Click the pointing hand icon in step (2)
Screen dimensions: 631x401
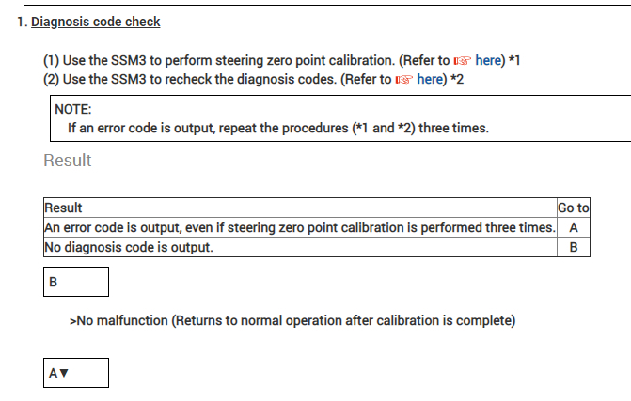coord(404,80)
